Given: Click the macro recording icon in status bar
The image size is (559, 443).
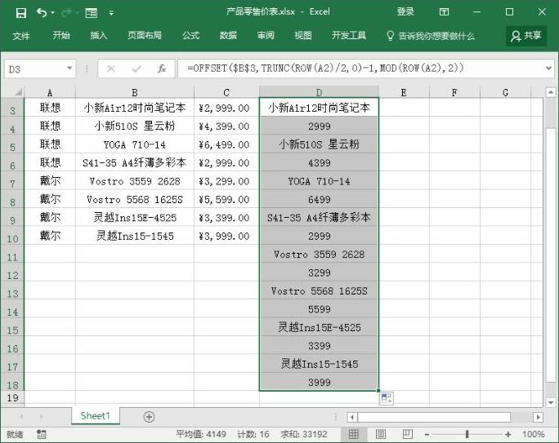Looking at the screenshot, I should pos(42,434).
